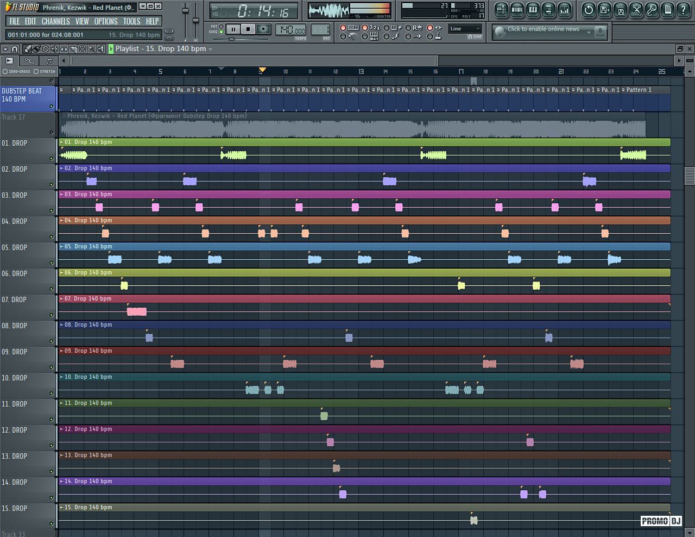Show the Browser panel

click(548, 10)
